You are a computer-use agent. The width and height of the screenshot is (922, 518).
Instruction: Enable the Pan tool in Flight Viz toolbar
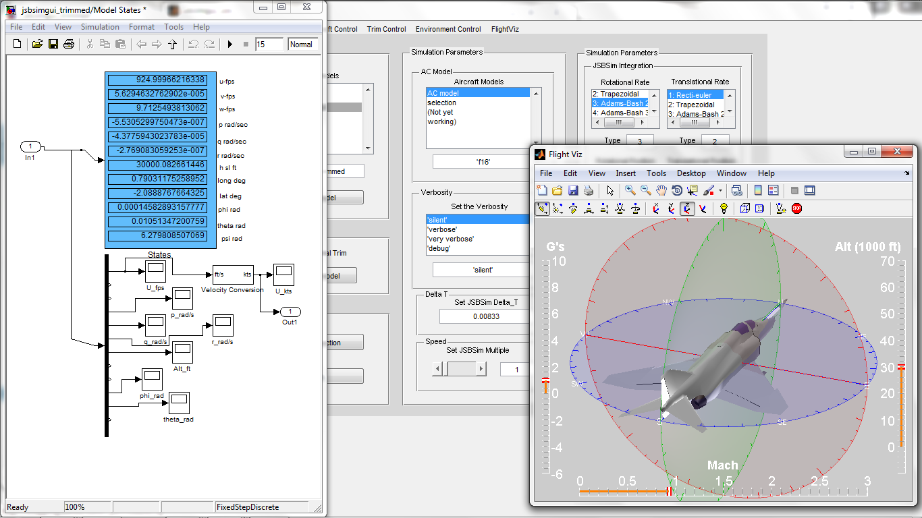tap(660, 191)
